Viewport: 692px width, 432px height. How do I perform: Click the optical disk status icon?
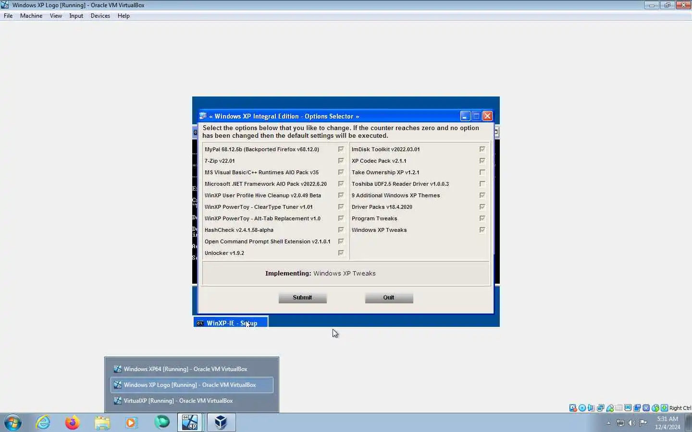(582, 408)
